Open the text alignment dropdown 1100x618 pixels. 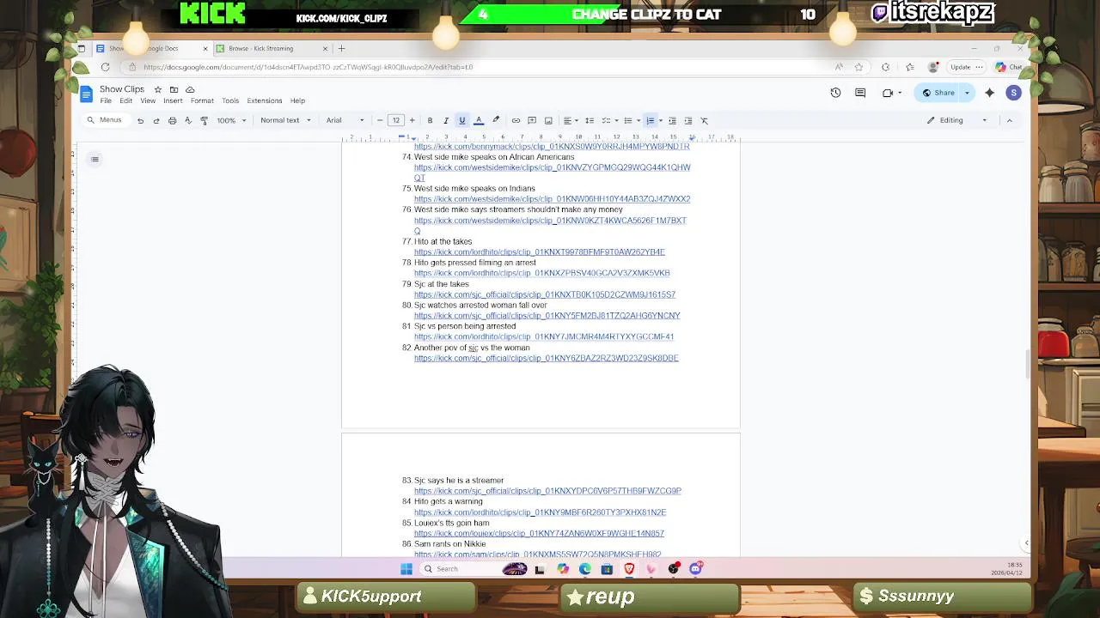click(569, 120)
